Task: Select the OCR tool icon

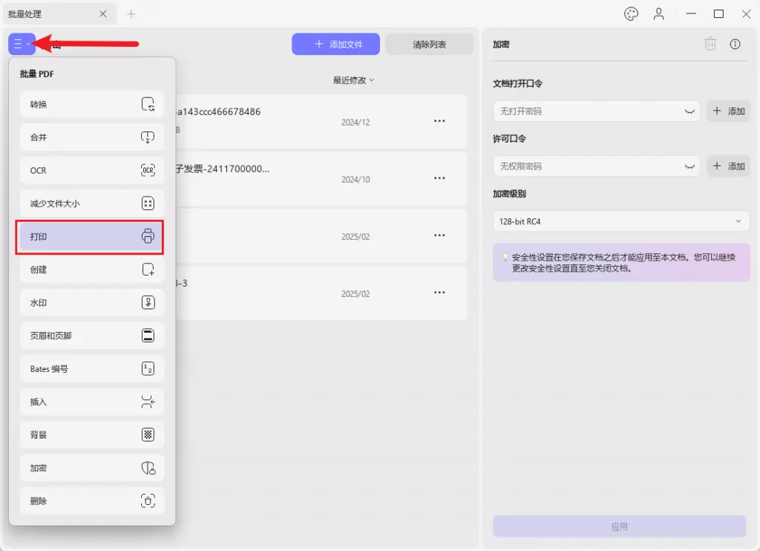Action: (147, 170)
